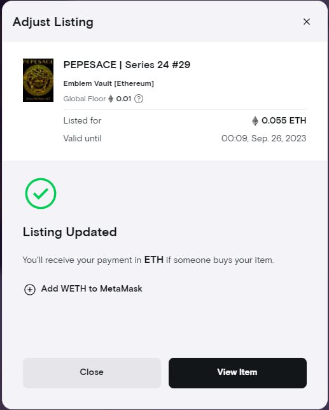Click the green success checkmark icon
This screenshot has width=329, height=410.
point(41,194)
